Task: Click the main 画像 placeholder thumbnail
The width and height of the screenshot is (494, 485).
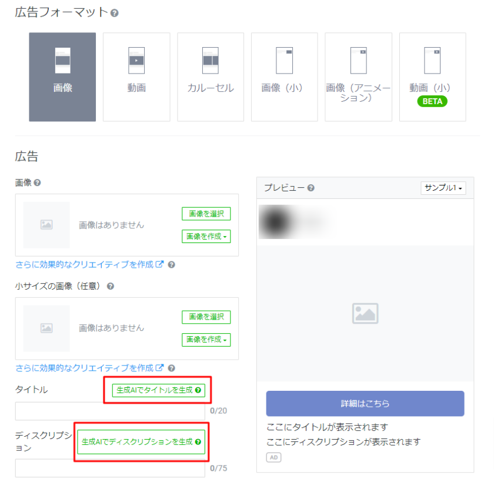Action: click(46, 225)
